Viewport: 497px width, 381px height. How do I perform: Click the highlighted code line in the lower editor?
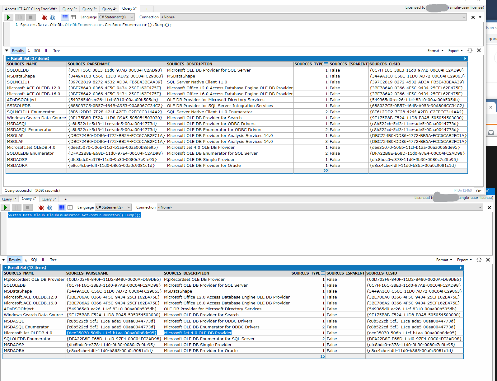pos(74,215)
